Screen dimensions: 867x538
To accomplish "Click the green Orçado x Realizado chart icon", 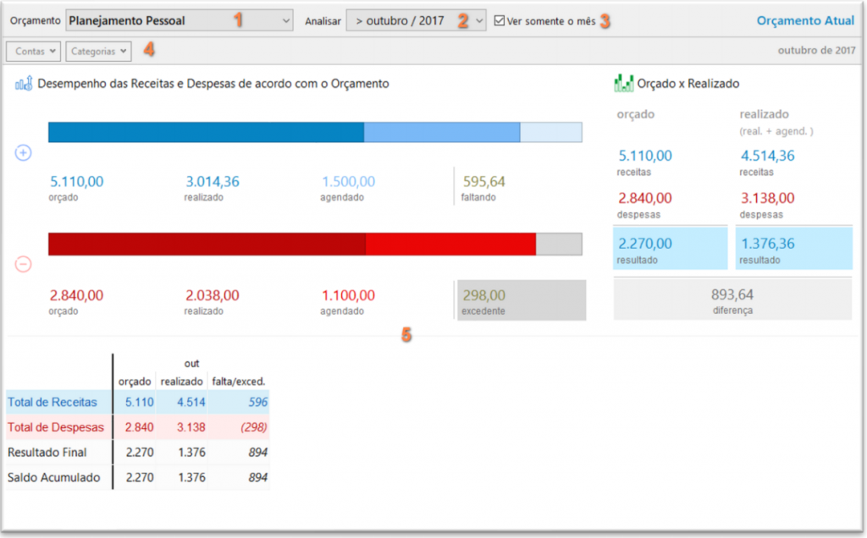I will coord(623,84).
